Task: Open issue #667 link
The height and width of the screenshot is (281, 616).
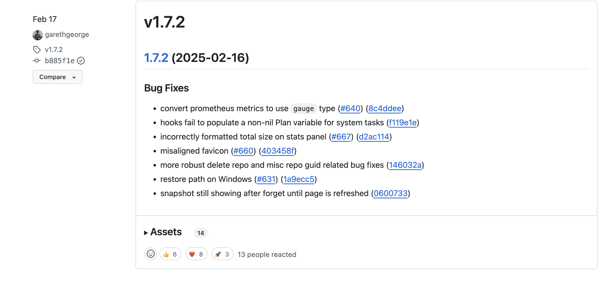Action: tap(341, 137)
